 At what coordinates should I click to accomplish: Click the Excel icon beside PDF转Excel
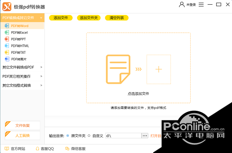click(x=7, y=32)
